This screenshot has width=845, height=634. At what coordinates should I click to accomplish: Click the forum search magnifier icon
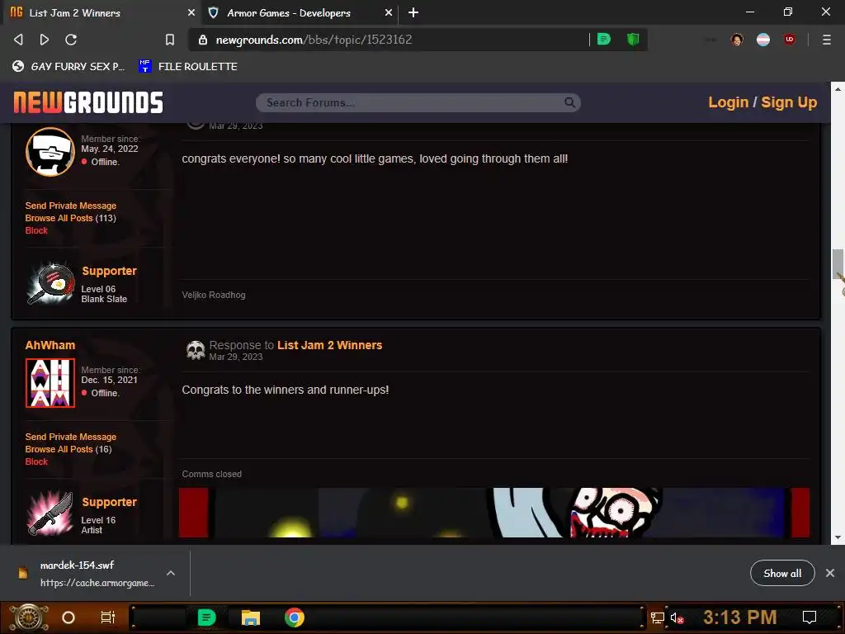[569, 102]
